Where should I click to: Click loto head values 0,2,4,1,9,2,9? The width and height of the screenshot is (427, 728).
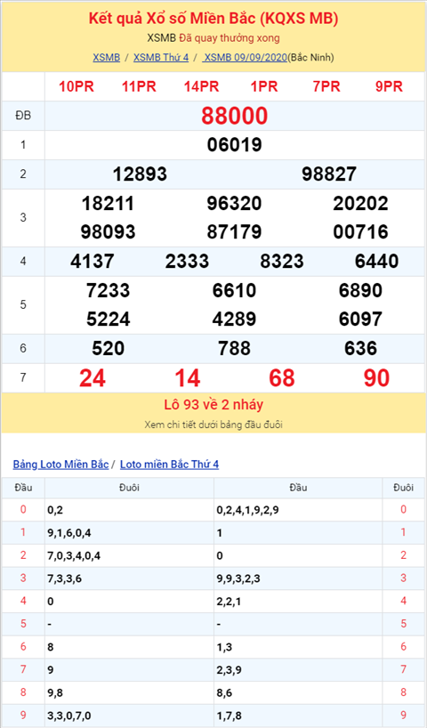[x=248, y=510]
